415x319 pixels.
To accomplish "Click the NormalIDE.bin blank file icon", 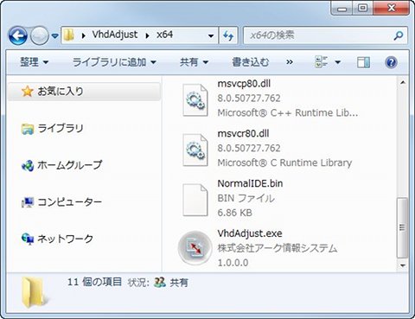I will point(195,200).
